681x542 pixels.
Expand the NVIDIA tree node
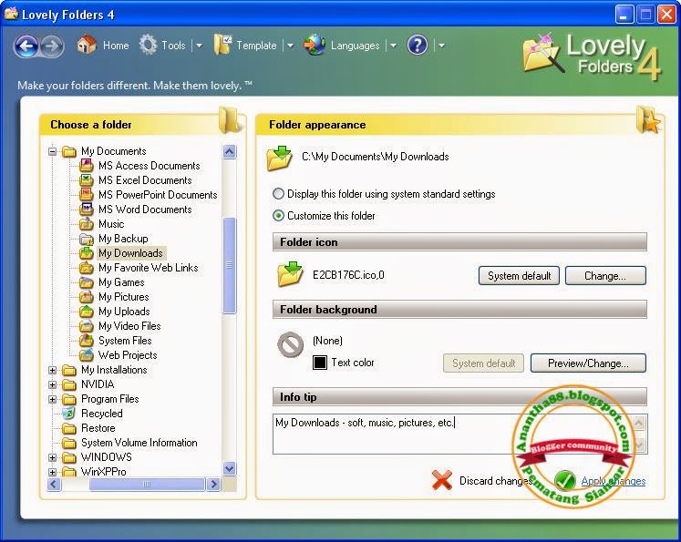coord(53,384)
